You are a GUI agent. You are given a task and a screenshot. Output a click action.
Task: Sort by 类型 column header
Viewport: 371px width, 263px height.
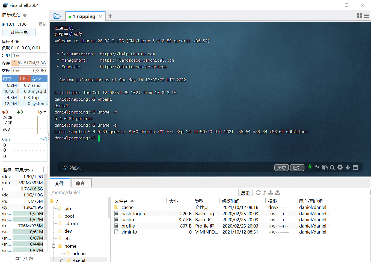coord(206,201)
